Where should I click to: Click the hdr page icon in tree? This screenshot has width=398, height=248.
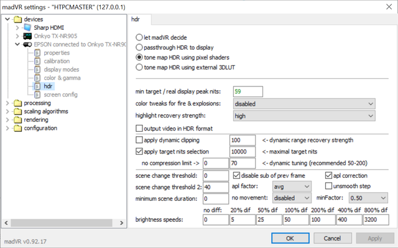tap(37, 86)
